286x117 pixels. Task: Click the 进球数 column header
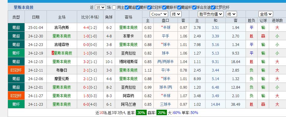(277, 20)
